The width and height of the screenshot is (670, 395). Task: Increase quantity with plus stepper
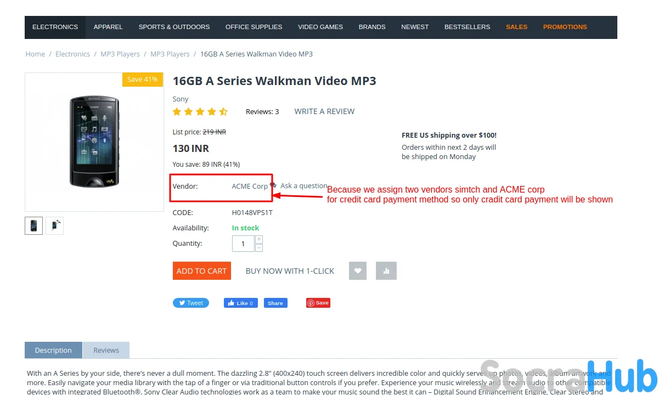coord(259,239)
